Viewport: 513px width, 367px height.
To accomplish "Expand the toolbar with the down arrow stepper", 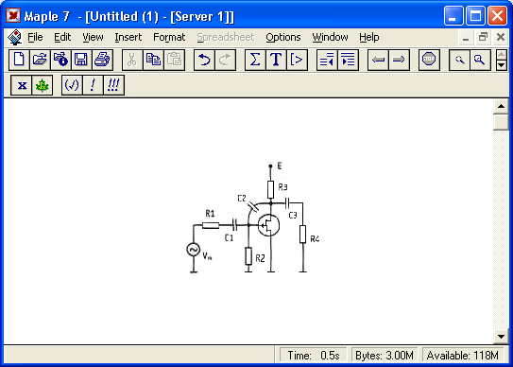I will (x=502, y=65).
